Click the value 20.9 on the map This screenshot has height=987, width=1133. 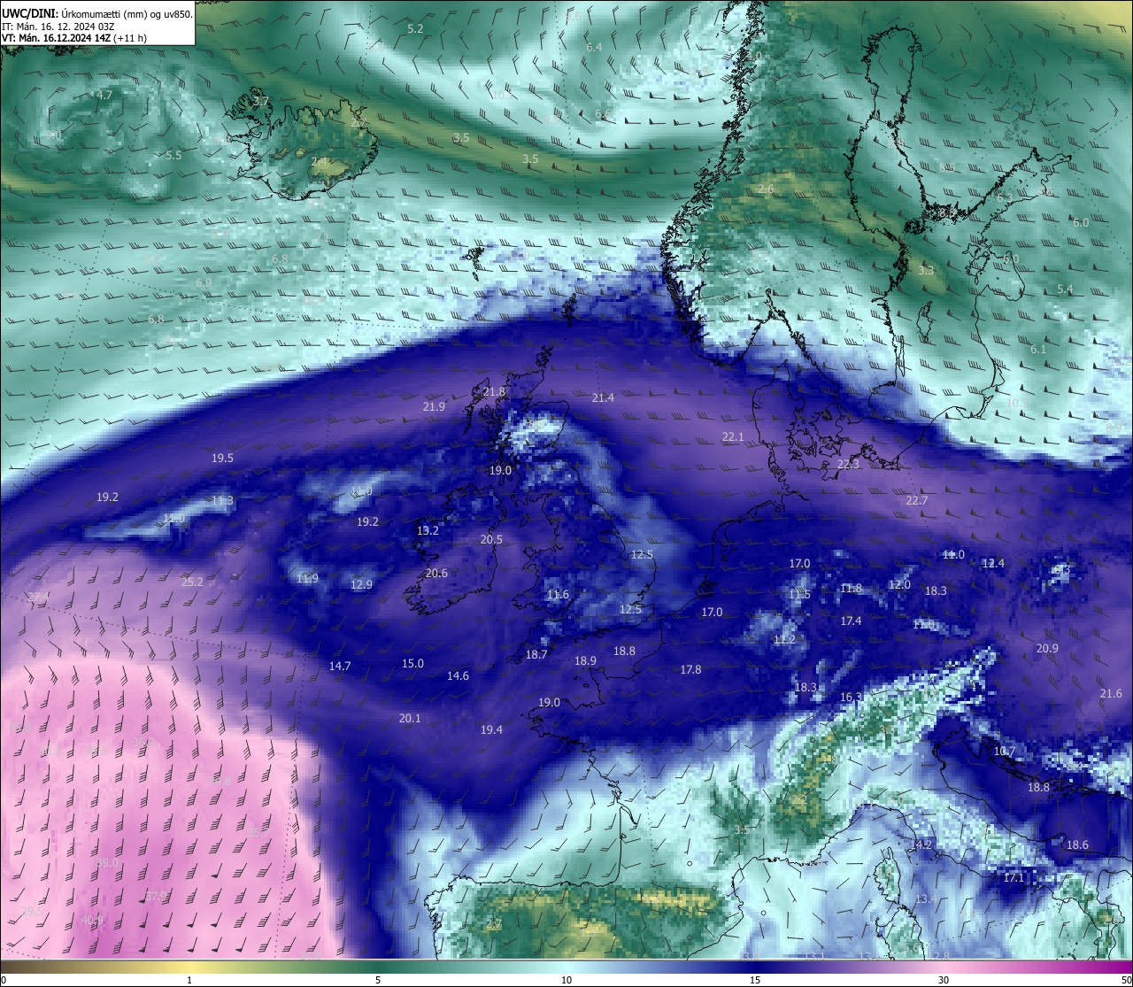1047,648
